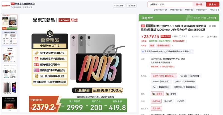
Task: Choose the 霜雪银 color option
Action: pos(171,94)
